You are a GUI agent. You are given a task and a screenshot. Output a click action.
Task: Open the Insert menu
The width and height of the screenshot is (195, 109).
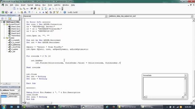tap(23, 5)
